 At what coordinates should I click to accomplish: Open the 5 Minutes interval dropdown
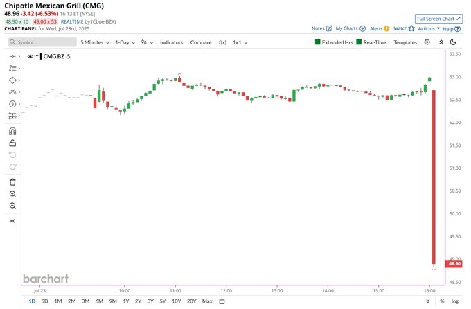point(95,42)
